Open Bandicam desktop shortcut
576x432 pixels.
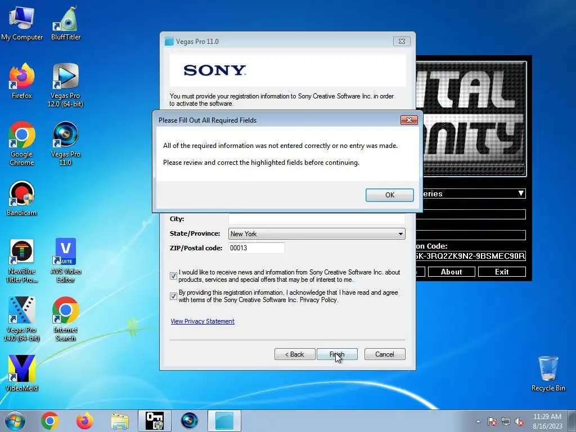click(22, 199)
